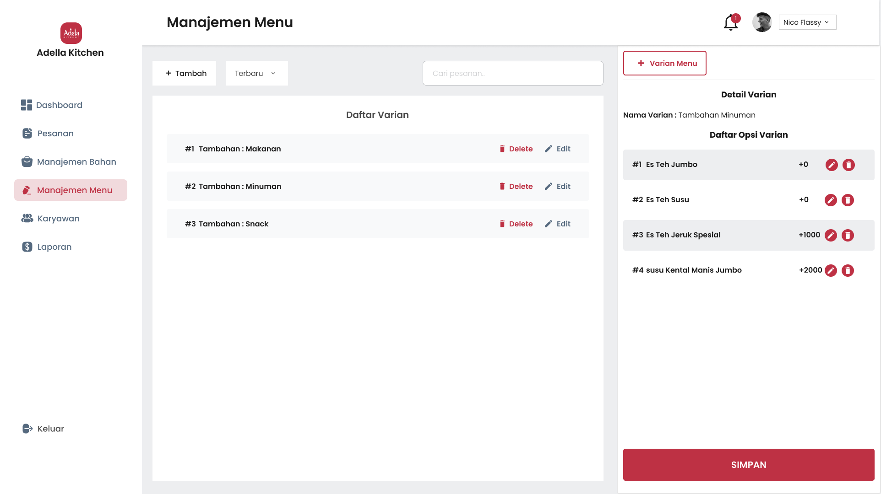The width and height of the screenshot is (881, 494).
Task: Click the notification bell icon
Action: [x=730, y=22]
